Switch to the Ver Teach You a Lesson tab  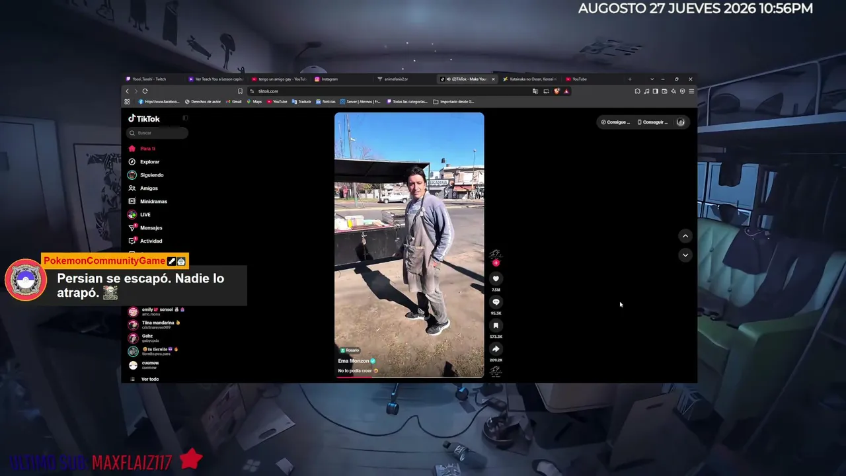(215, 79)
